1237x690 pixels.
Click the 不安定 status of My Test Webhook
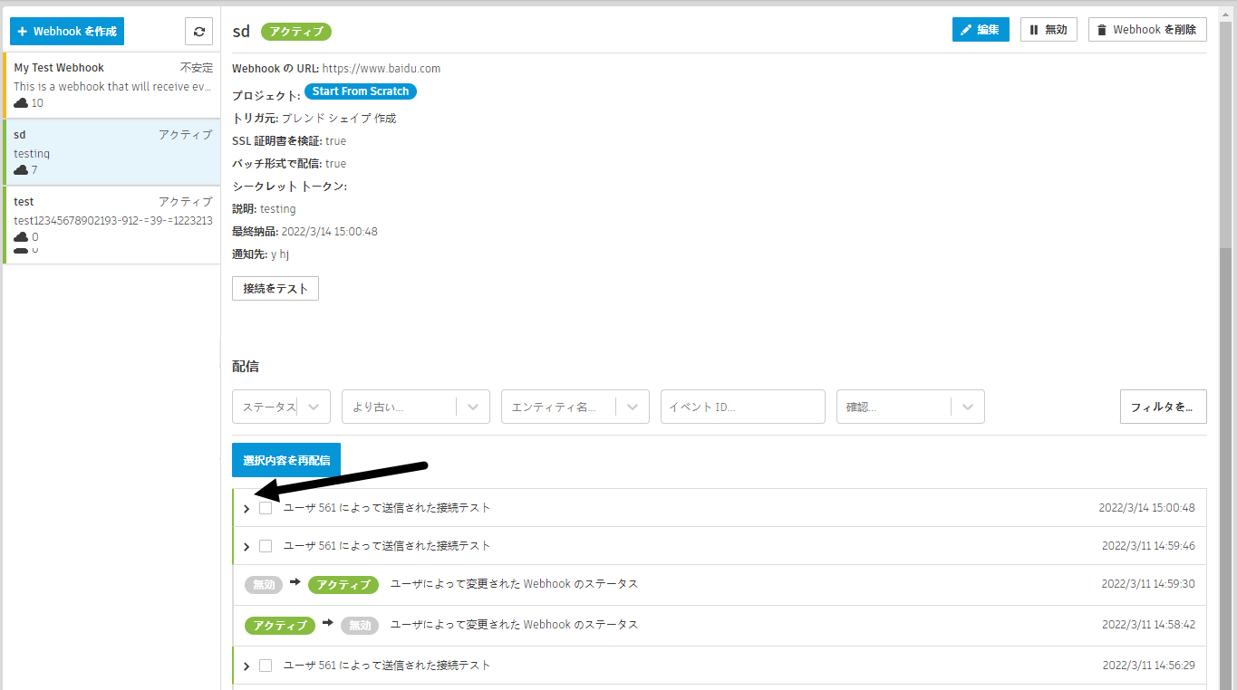(197, 68)
